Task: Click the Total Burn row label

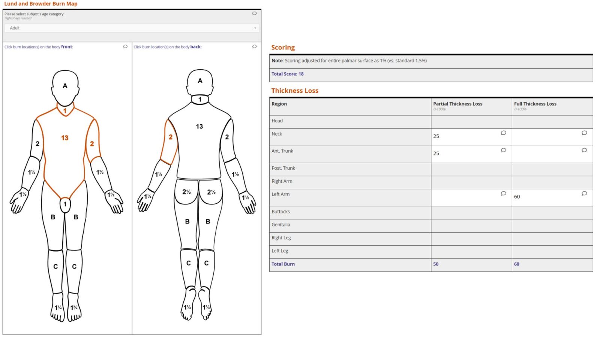Action: [283, 264]
